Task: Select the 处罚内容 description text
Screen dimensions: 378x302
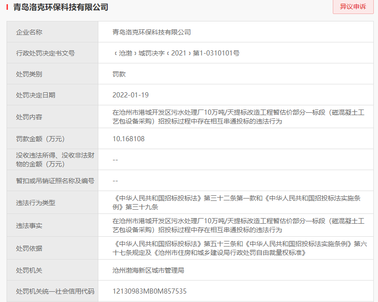Action: 239,117
